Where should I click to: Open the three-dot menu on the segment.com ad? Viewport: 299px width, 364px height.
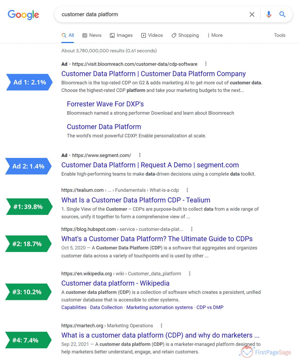coord(139,155)
